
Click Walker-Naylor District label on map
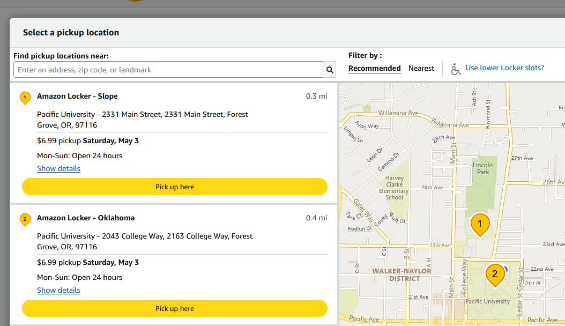pos(402,275)
